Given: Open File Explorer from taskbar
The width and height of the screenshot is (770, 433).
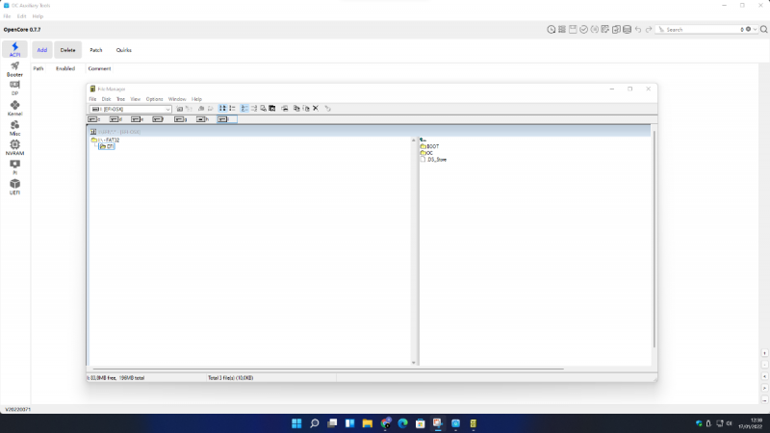Looking at the screenshot, I should point(368,423).
